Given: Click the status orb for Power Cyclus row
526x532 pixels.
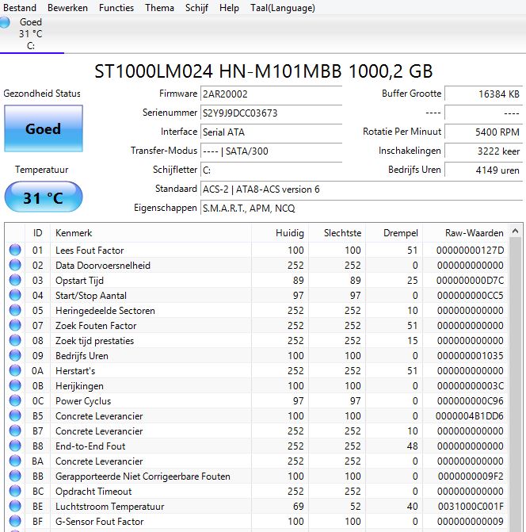Looking at the screenshot, I should (x=15, y=401).
